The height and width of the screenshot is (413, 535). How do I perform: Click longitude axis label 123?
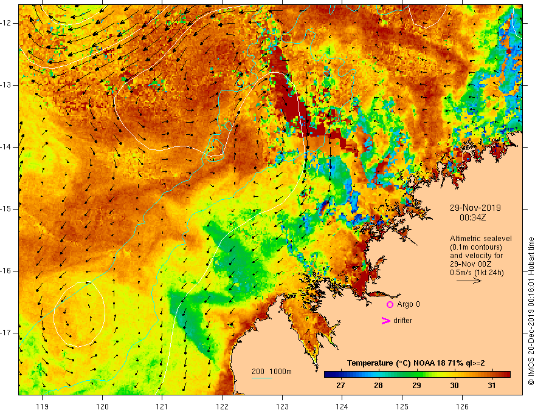(x=282, y=406)
